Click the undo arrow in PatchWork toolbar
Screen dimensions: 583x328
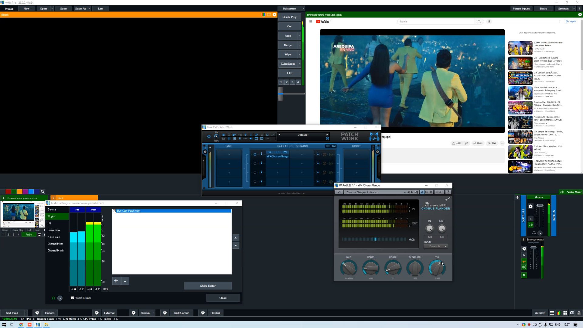pos(234,135)
